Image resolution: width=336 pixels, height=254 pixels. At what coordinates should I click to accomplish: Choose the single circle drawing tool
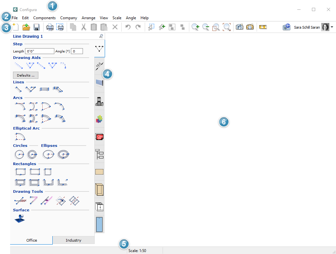pos(19,154)
